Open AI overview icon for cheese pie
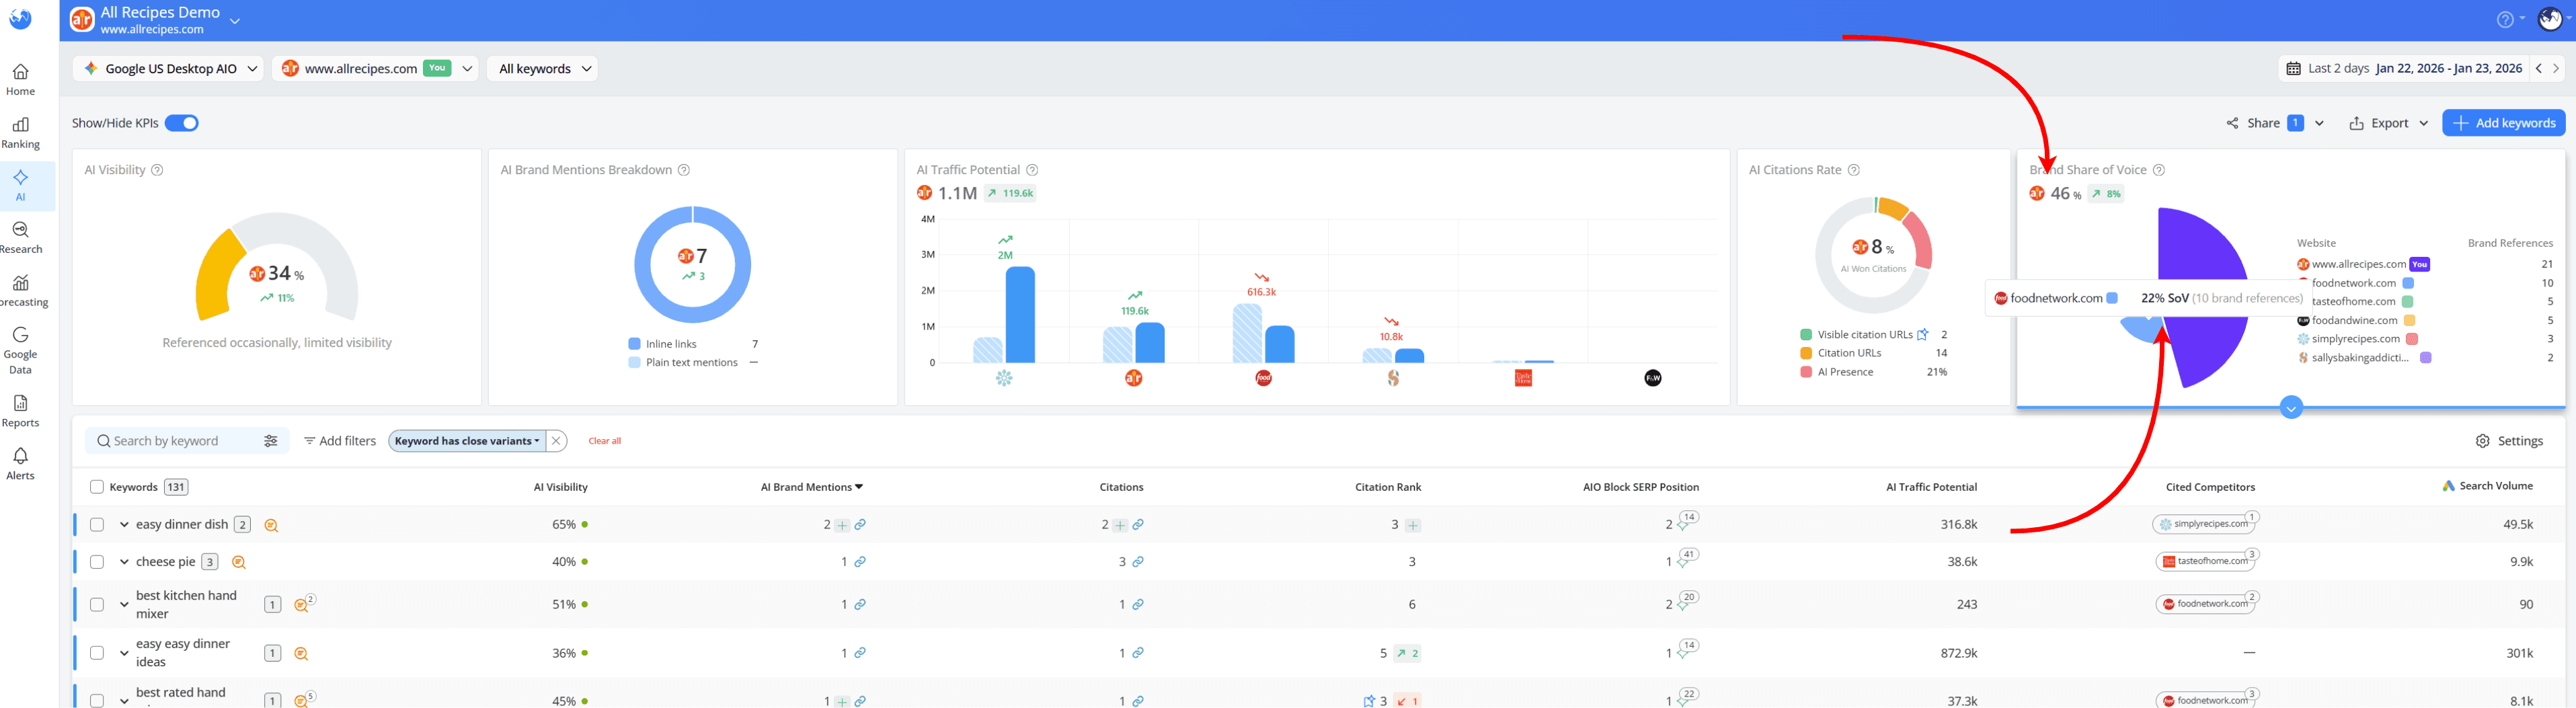Viewport: 2576px width, 708px height. tap(239, 562)
